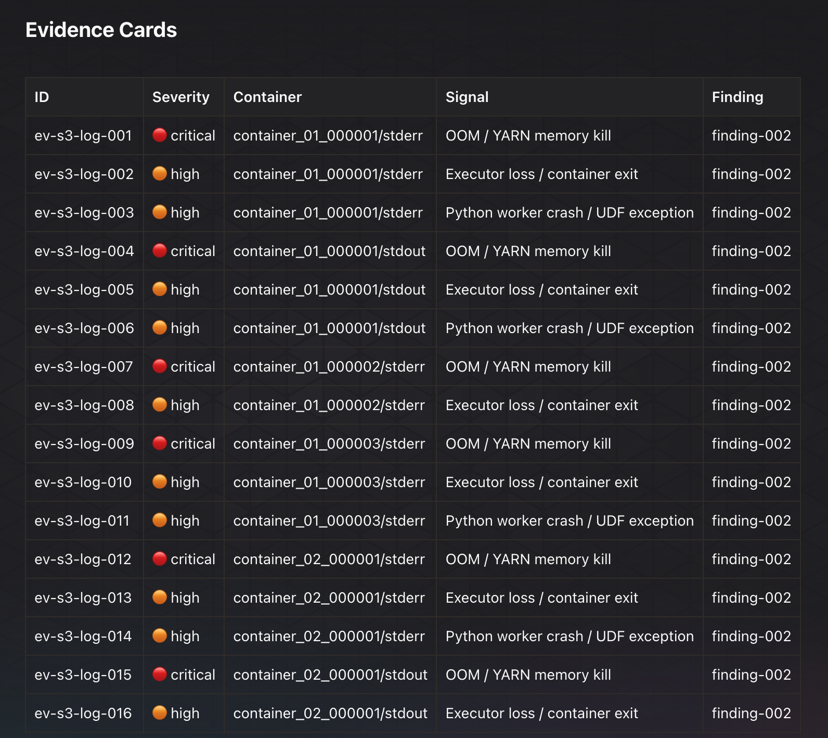Select the ev-s3-log-002 ID cell
This screenshot has height=738, width=828.
[x=84, y=174]
